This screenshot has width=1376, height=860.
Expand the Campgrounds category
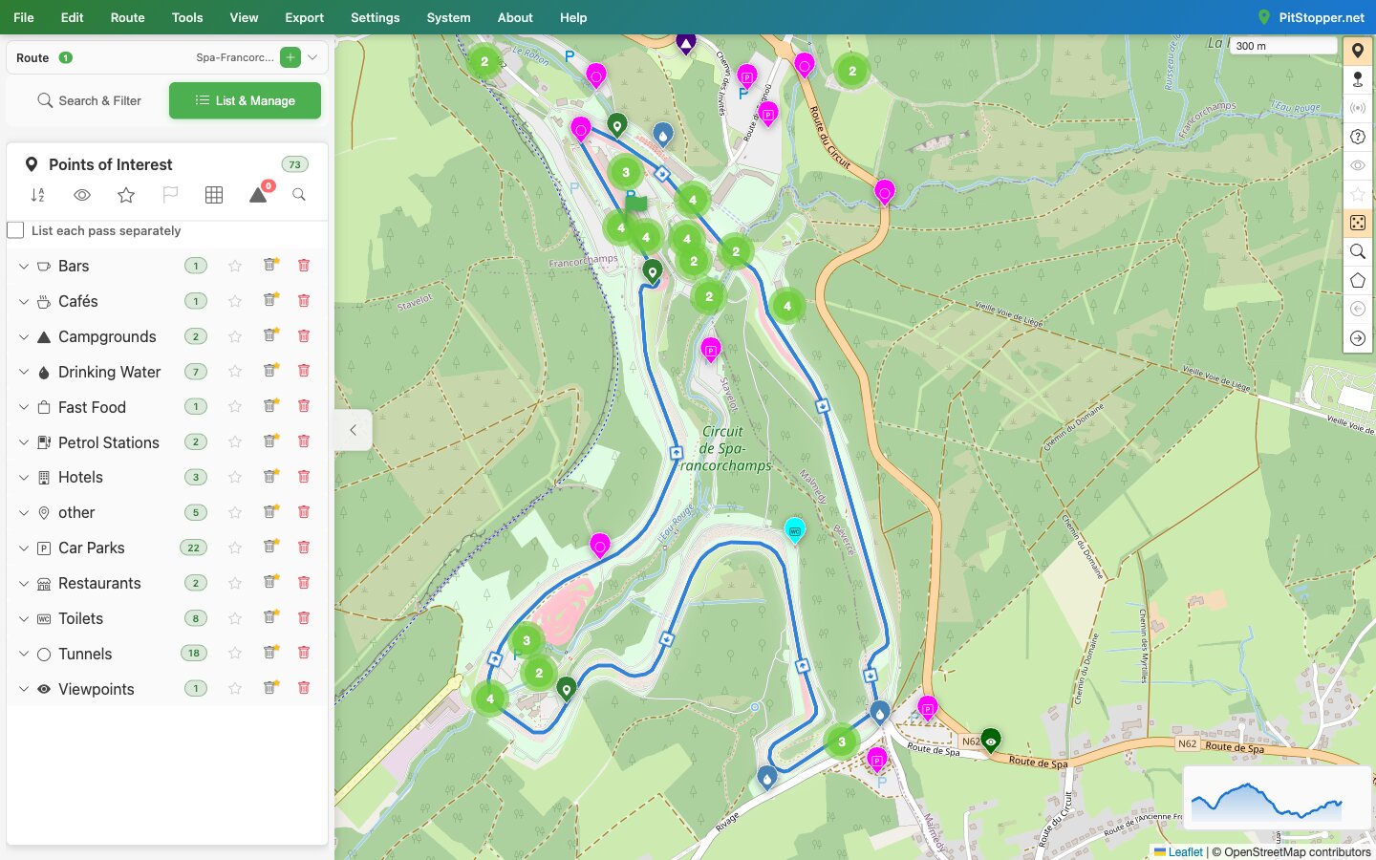24,337
